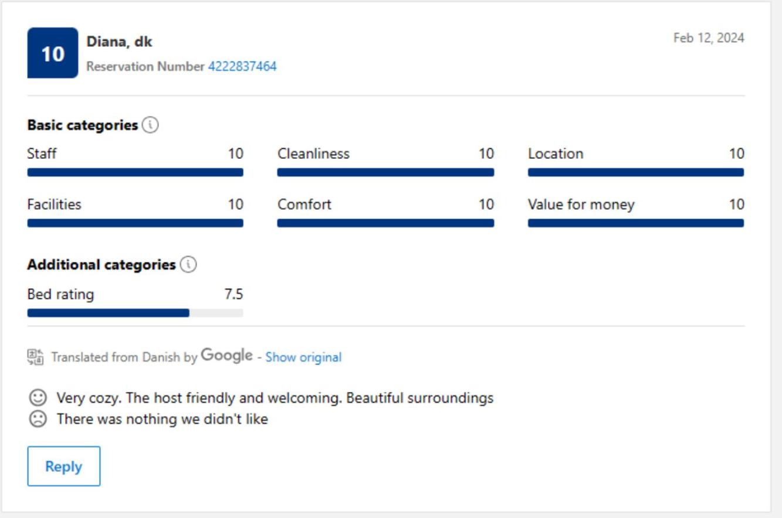Click the Staff rating bar
Screen dimensions: 782x518
click(135, 172)
